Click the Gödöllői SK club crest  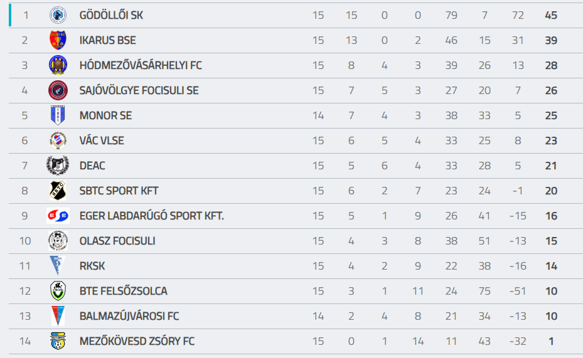point(58,15)
